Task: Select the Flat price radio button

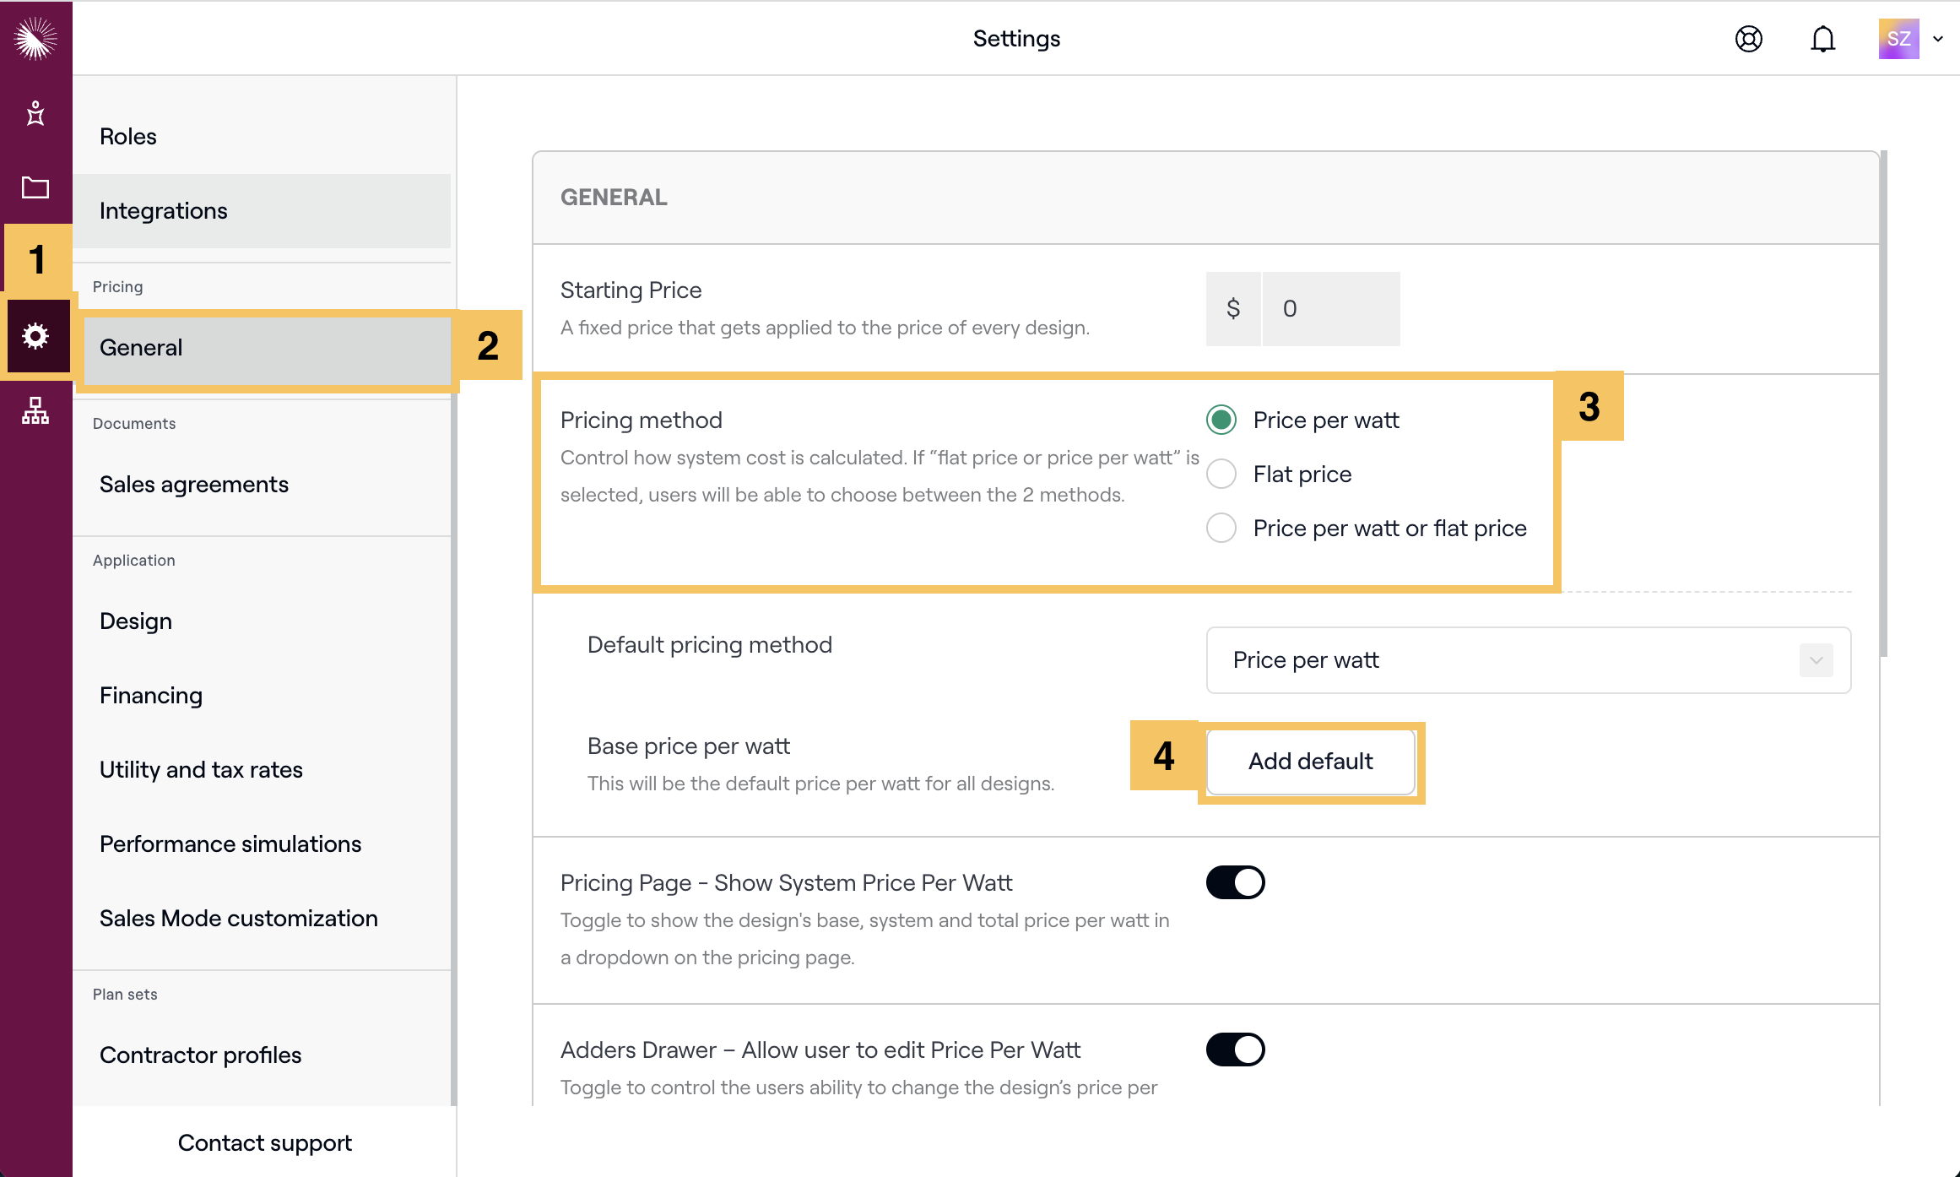Action: click(x=1221, y=474)
